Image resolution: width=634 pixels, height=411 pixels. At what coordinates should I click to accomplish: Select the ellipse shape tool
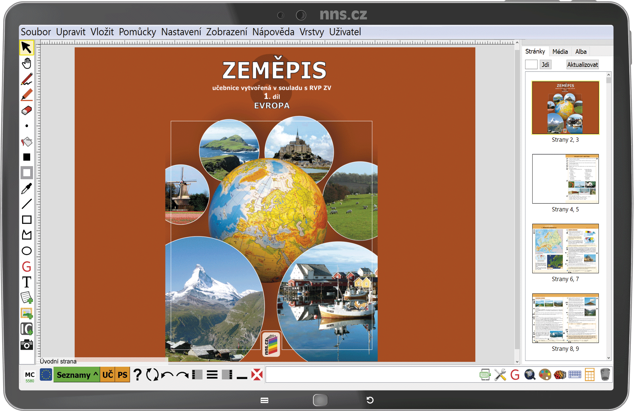(x=27, y=251)
